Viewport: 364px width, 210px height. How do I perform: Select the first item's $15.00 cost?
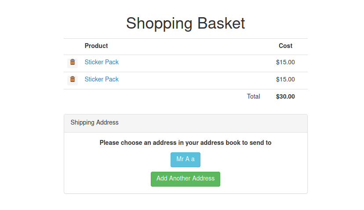pyautogui.click(x=285, y=63)
